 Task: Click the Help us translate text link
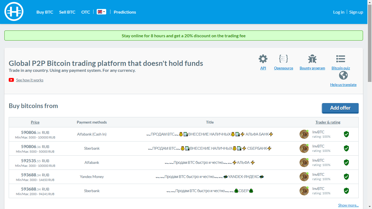point(343,85)
